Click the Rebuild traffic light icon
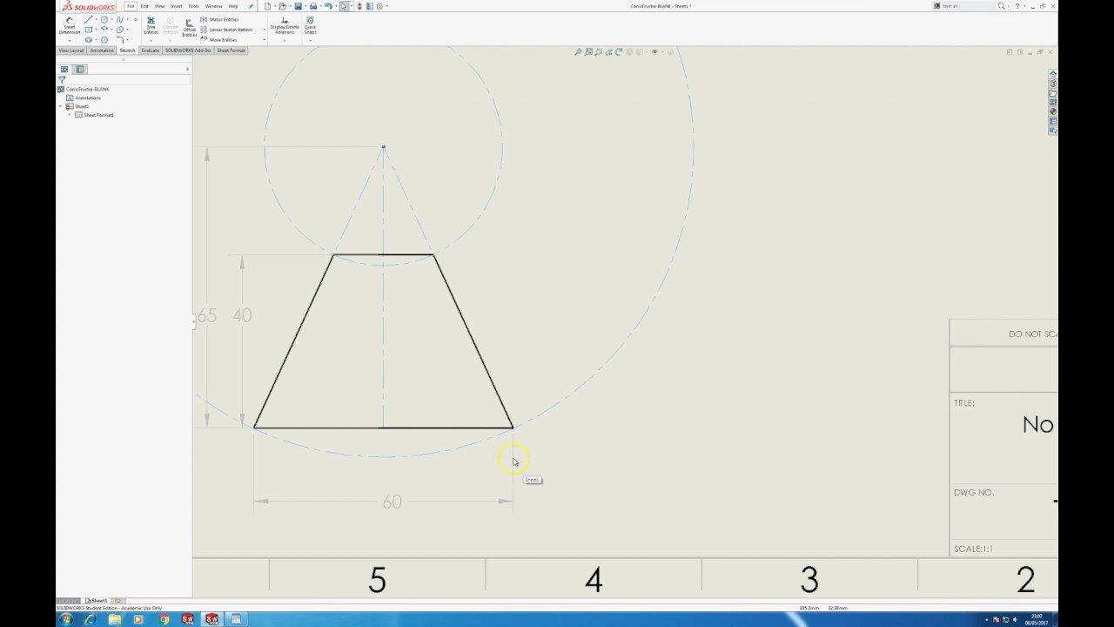The image size is (1114, 627). click(359, 6)
